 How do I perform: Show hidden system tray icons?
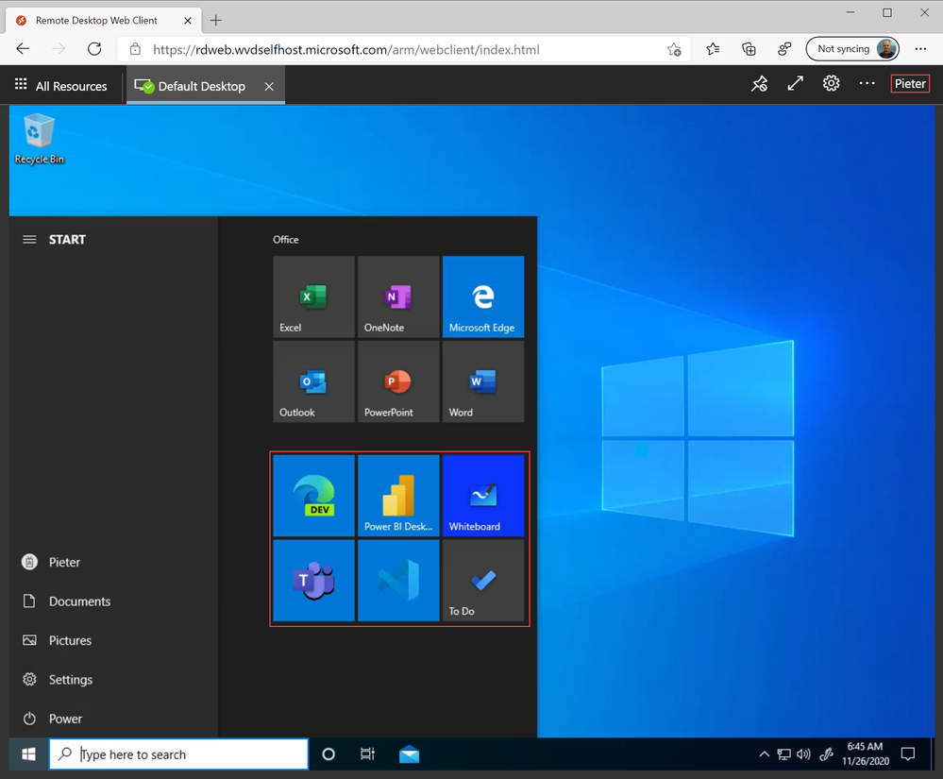pyautogui.click(x=764, y=754)
